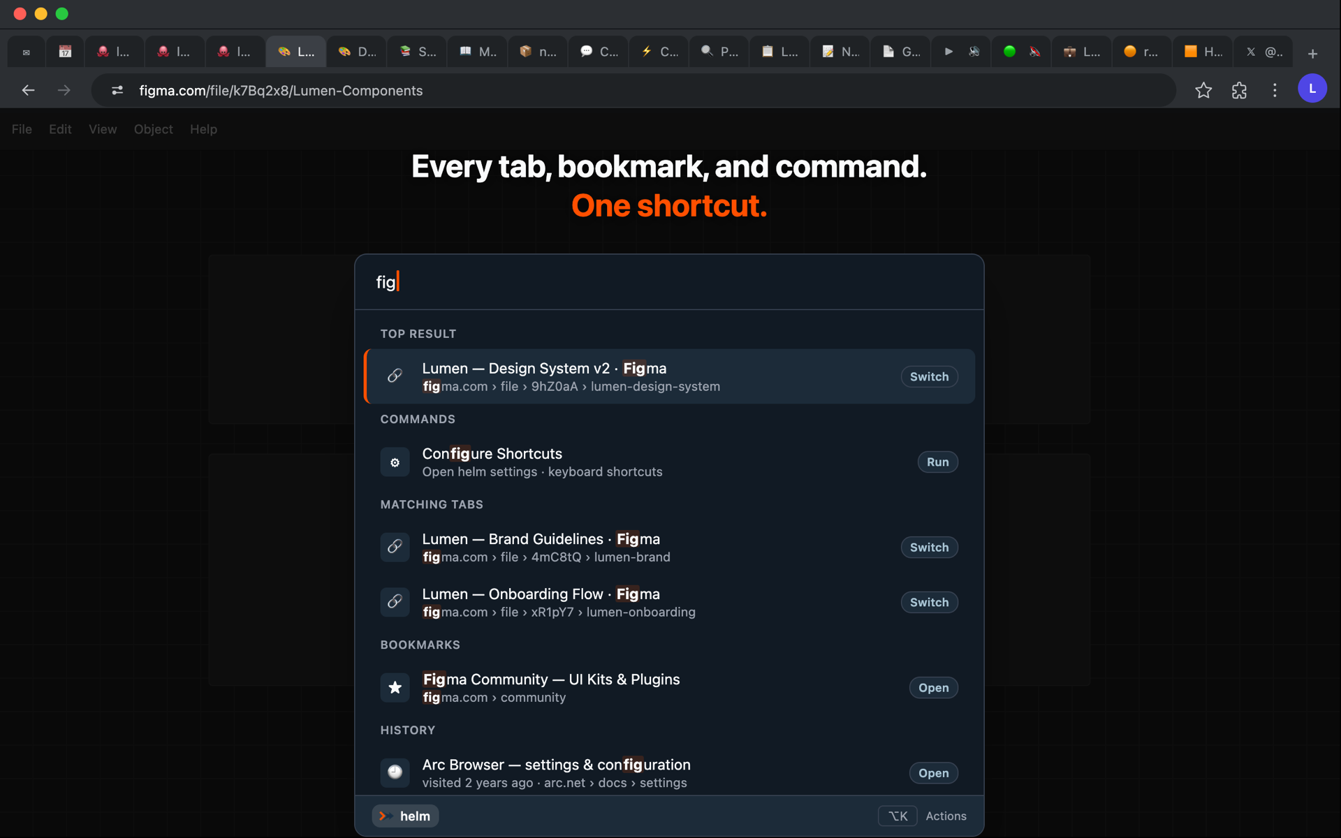Switch to the X (Twitter) tab
This screenshot has height=838, width=1341.
(x=1263, y=52)
